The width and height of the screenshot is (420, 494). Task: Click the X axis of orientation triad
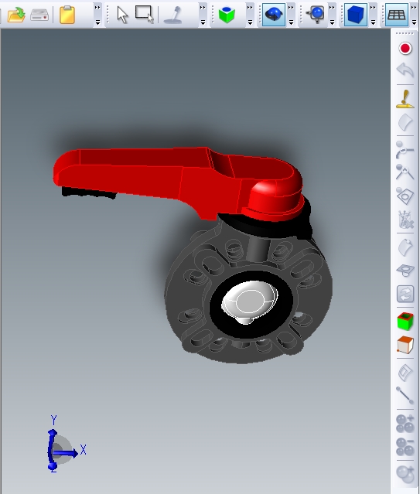[x=83, y=450]
